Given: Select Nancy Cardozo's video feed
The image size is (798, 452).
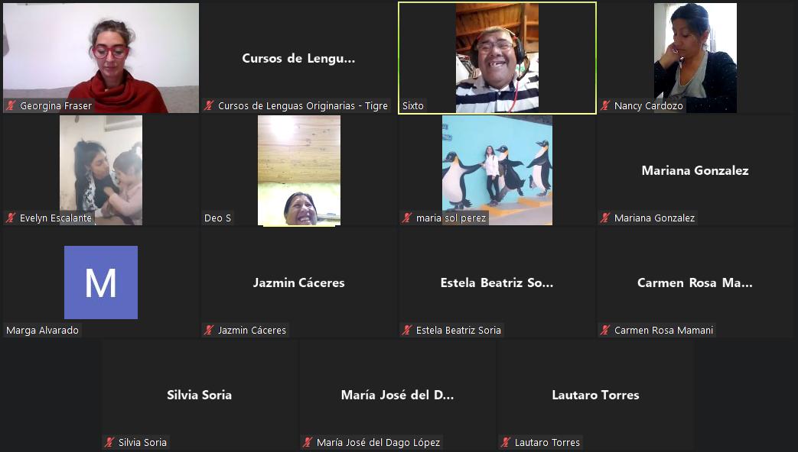Looking at the screenshot, I should click(695, 57).
